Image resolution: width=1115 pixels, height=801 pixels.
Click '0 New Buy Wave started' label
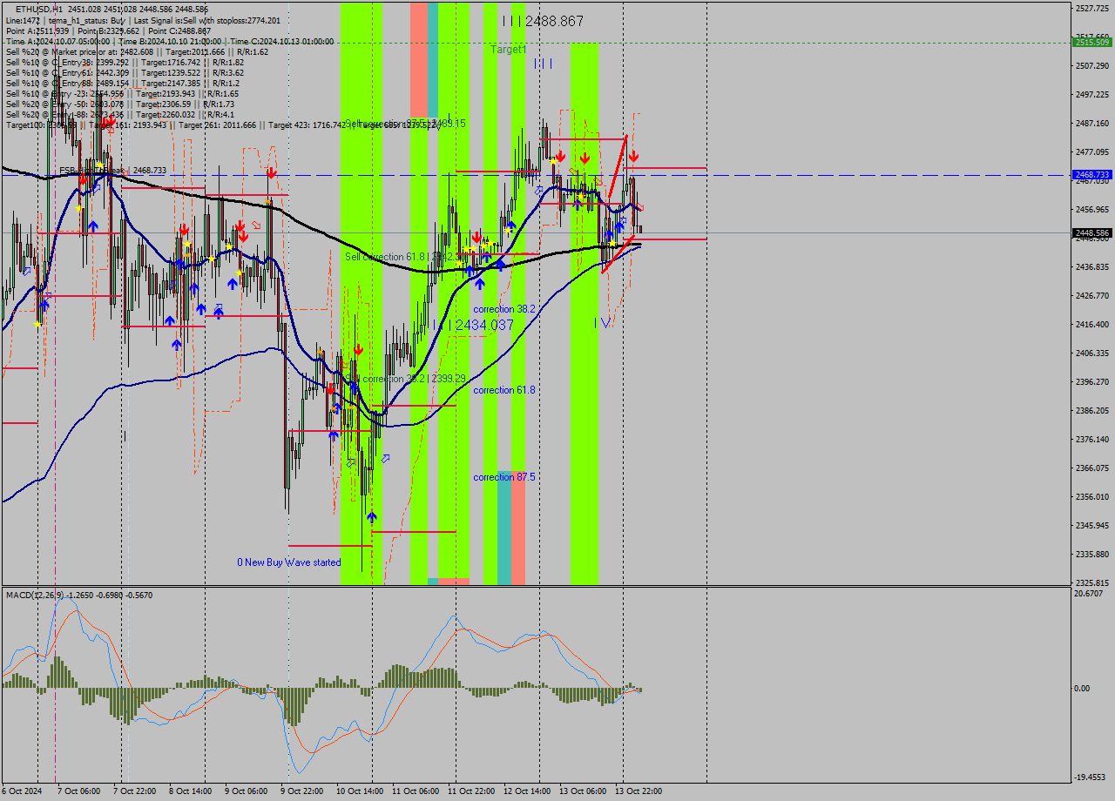289,562
